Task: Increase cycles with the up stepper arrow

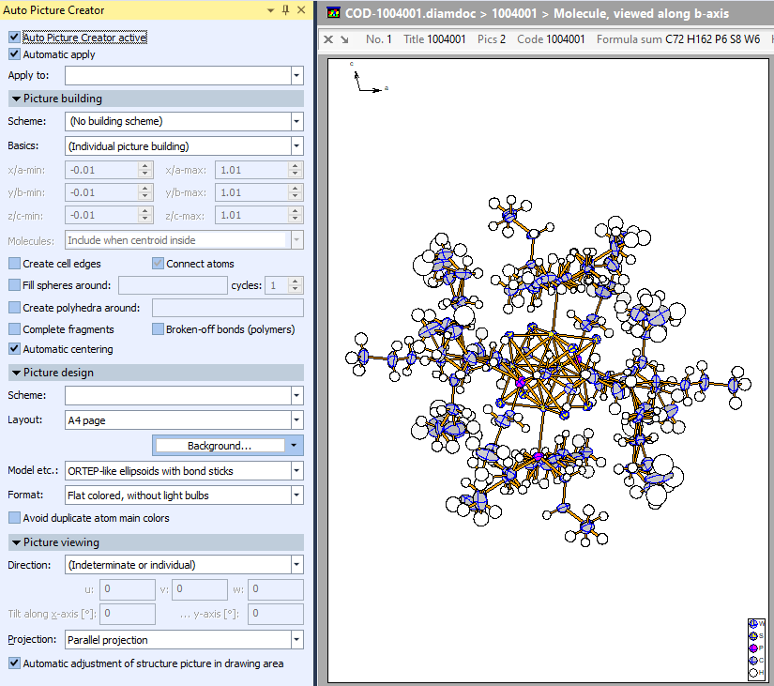Action: pyautogui.click(x=296, y=282)
